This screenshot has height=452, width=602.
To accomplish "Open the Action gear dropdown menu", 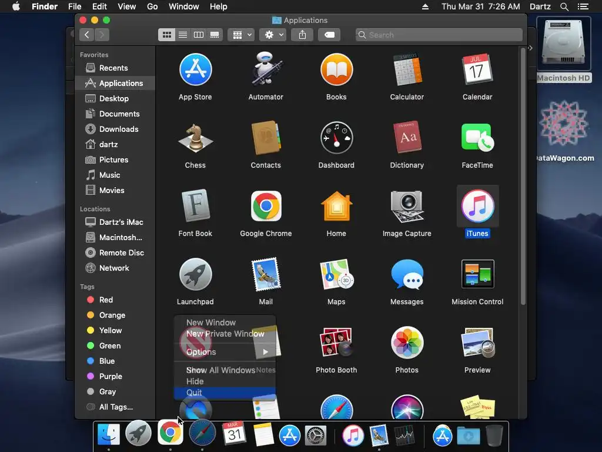I will pos(273,35).
